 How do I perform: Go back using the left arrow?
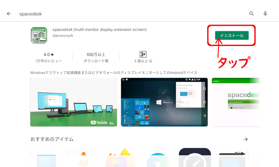[9, 14]
